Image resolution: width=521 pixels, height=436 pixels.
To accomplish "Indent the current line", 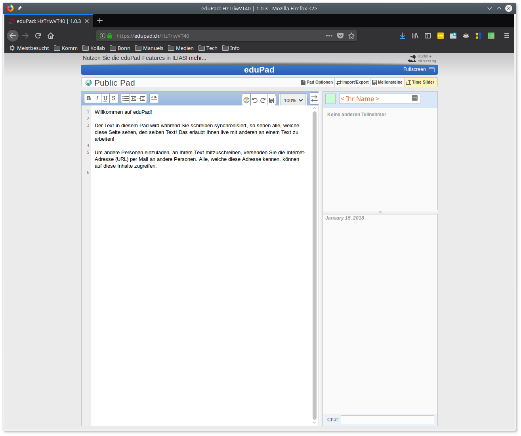I will [134, 98].
